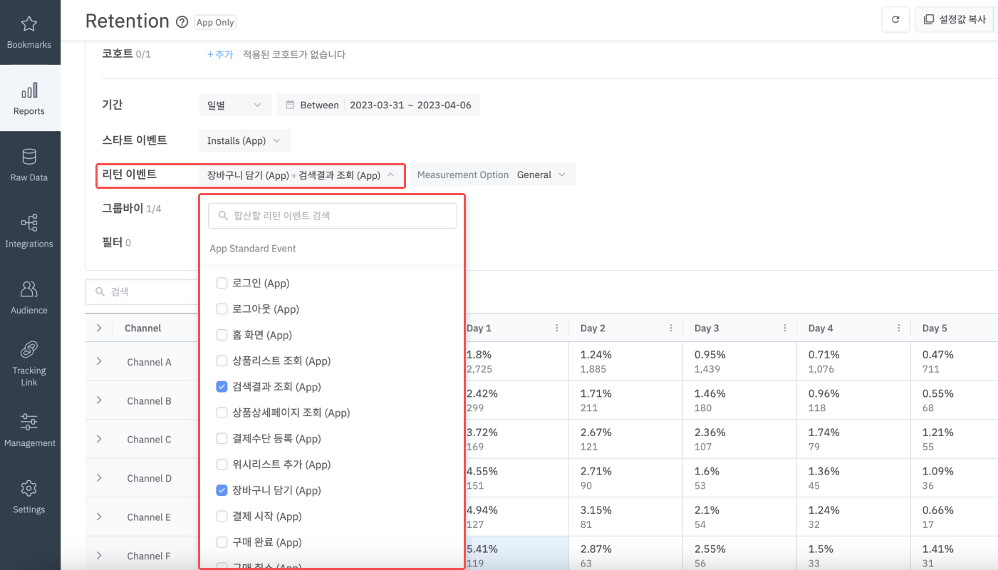Click the +추가 cohort link
The height and width of the screenshot is (570, 998).
[x=220, y=54]
